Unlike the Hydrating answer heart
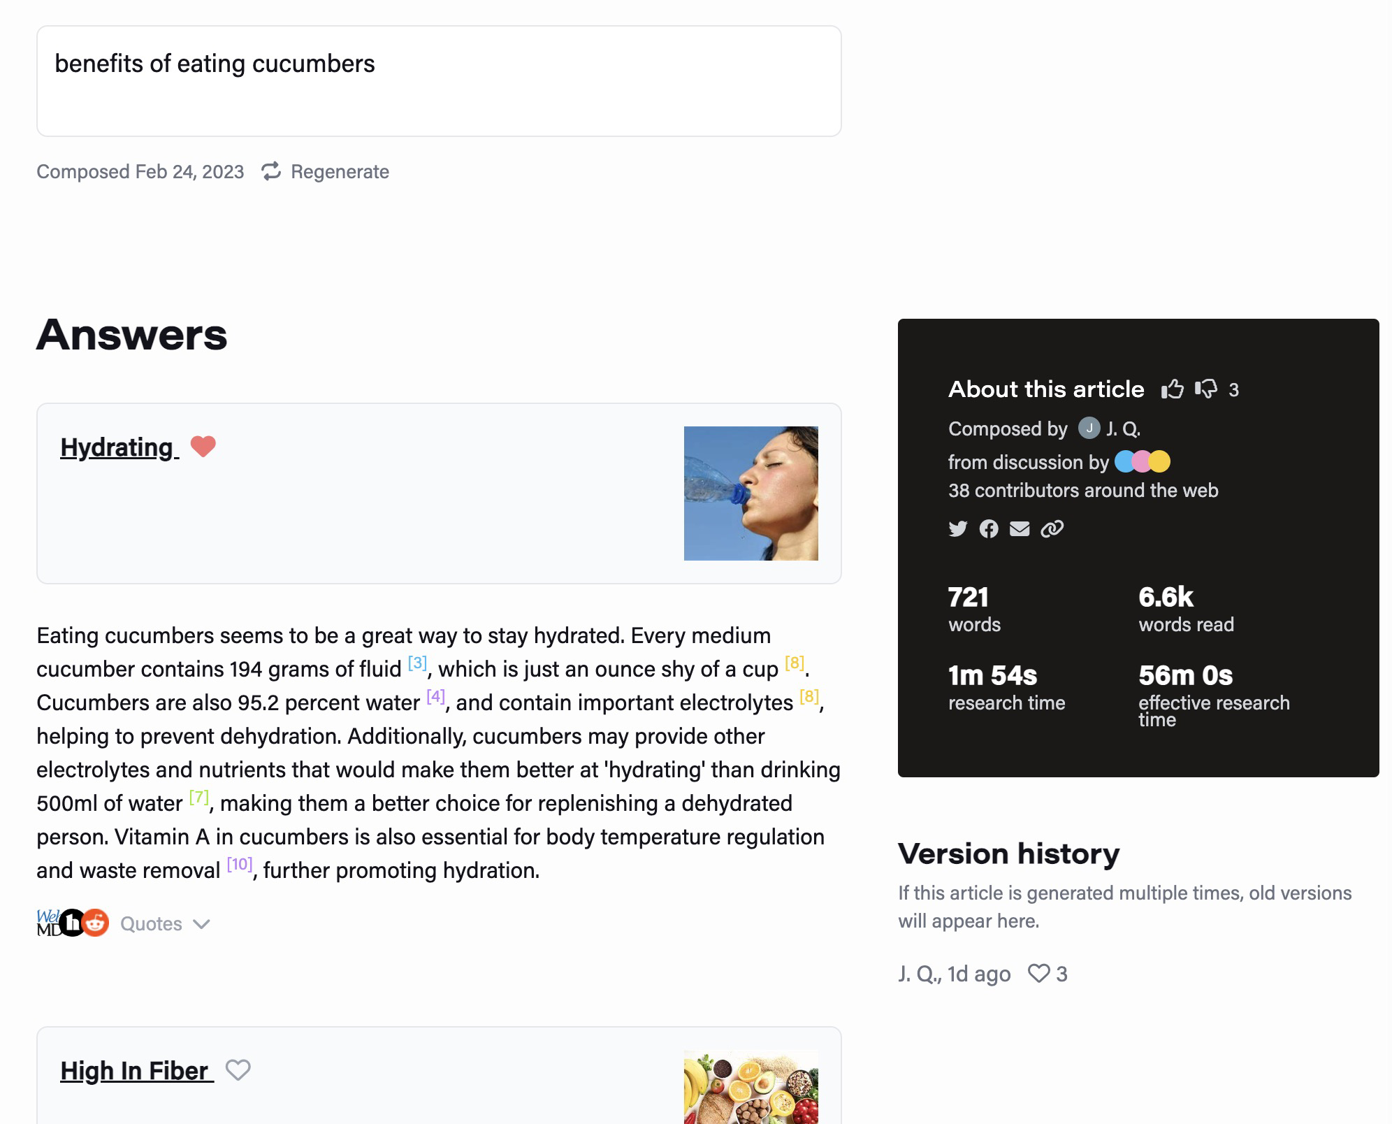The image size is (1392, 1124). coord(203,446)
